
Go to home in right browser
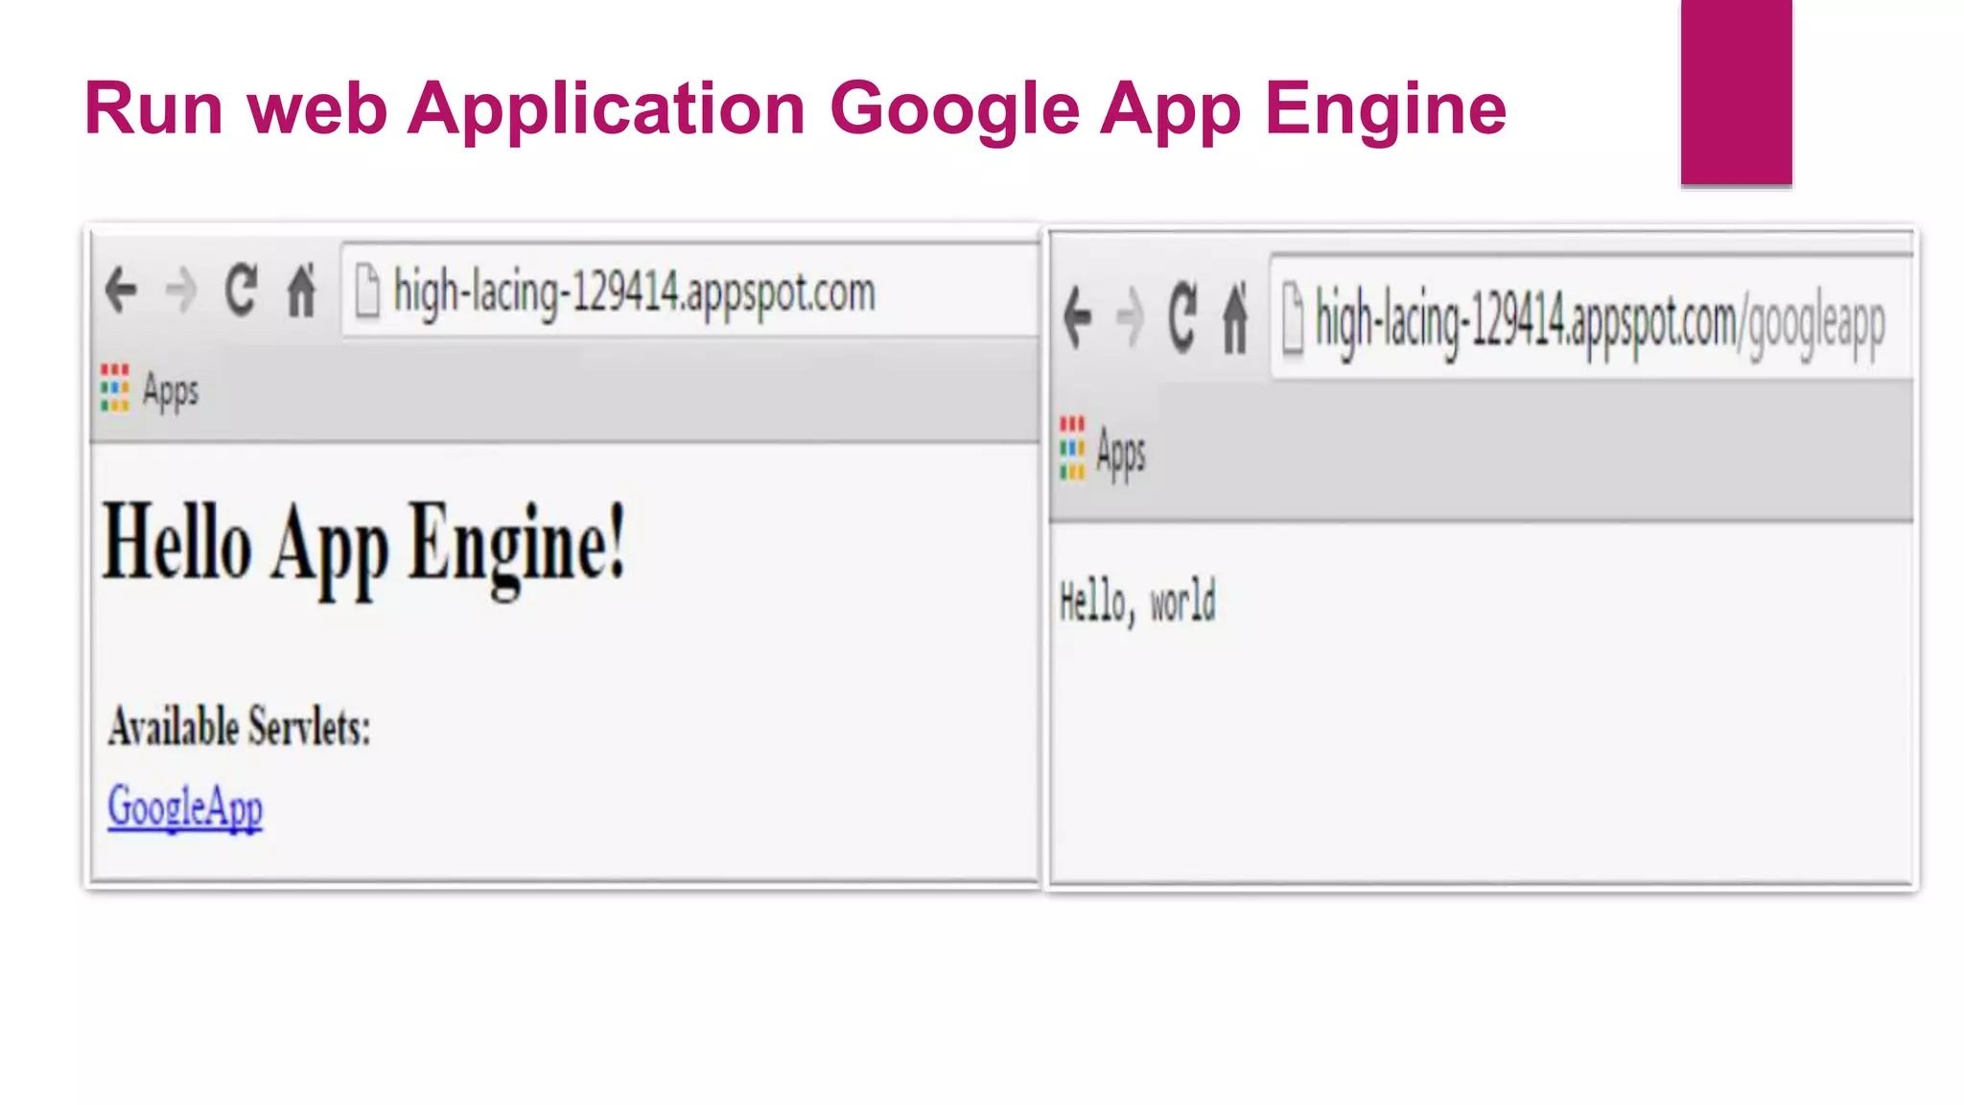(x=1235, y=317)
